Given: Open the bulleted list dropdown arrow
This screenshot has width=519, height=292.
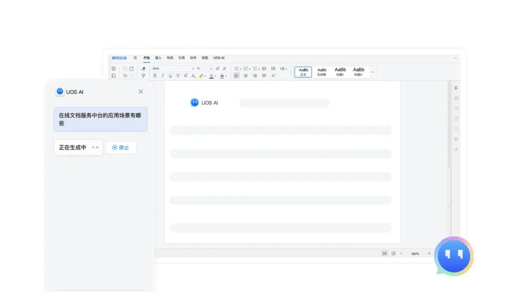Looking at the screenshot, I should pyautogui.click(x=241, y=69).
